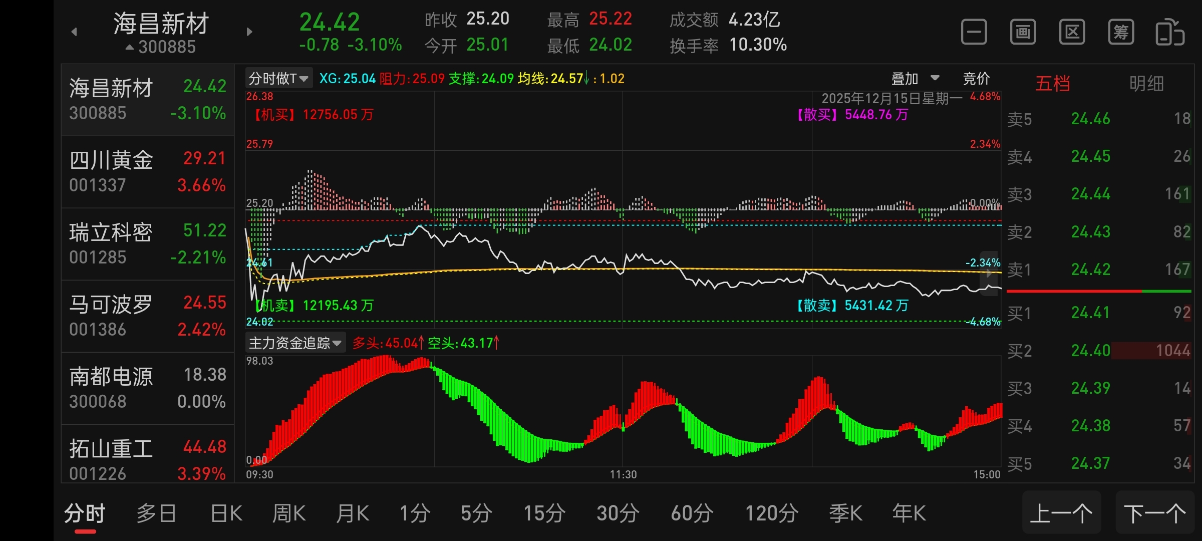The width and height of the screenshot is (1202, 541).
Task: Switch to 明细 trade details tab
Action: pyautogui.click(x=1146, y=84)
